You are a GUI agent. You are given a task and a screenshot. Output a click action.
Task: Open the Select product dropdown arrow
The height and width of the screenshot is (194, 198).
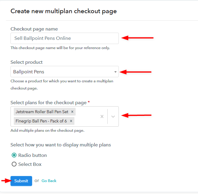point(115,72)
